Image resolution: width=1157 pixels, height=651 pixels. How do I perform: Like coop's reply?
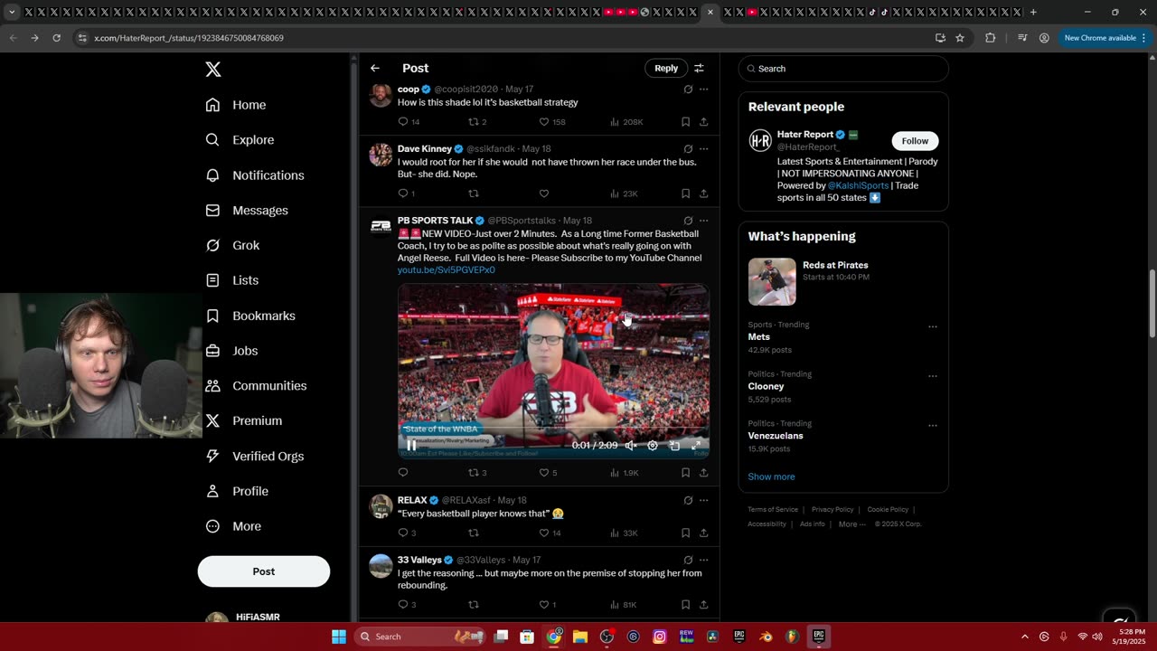click(544, 122)
